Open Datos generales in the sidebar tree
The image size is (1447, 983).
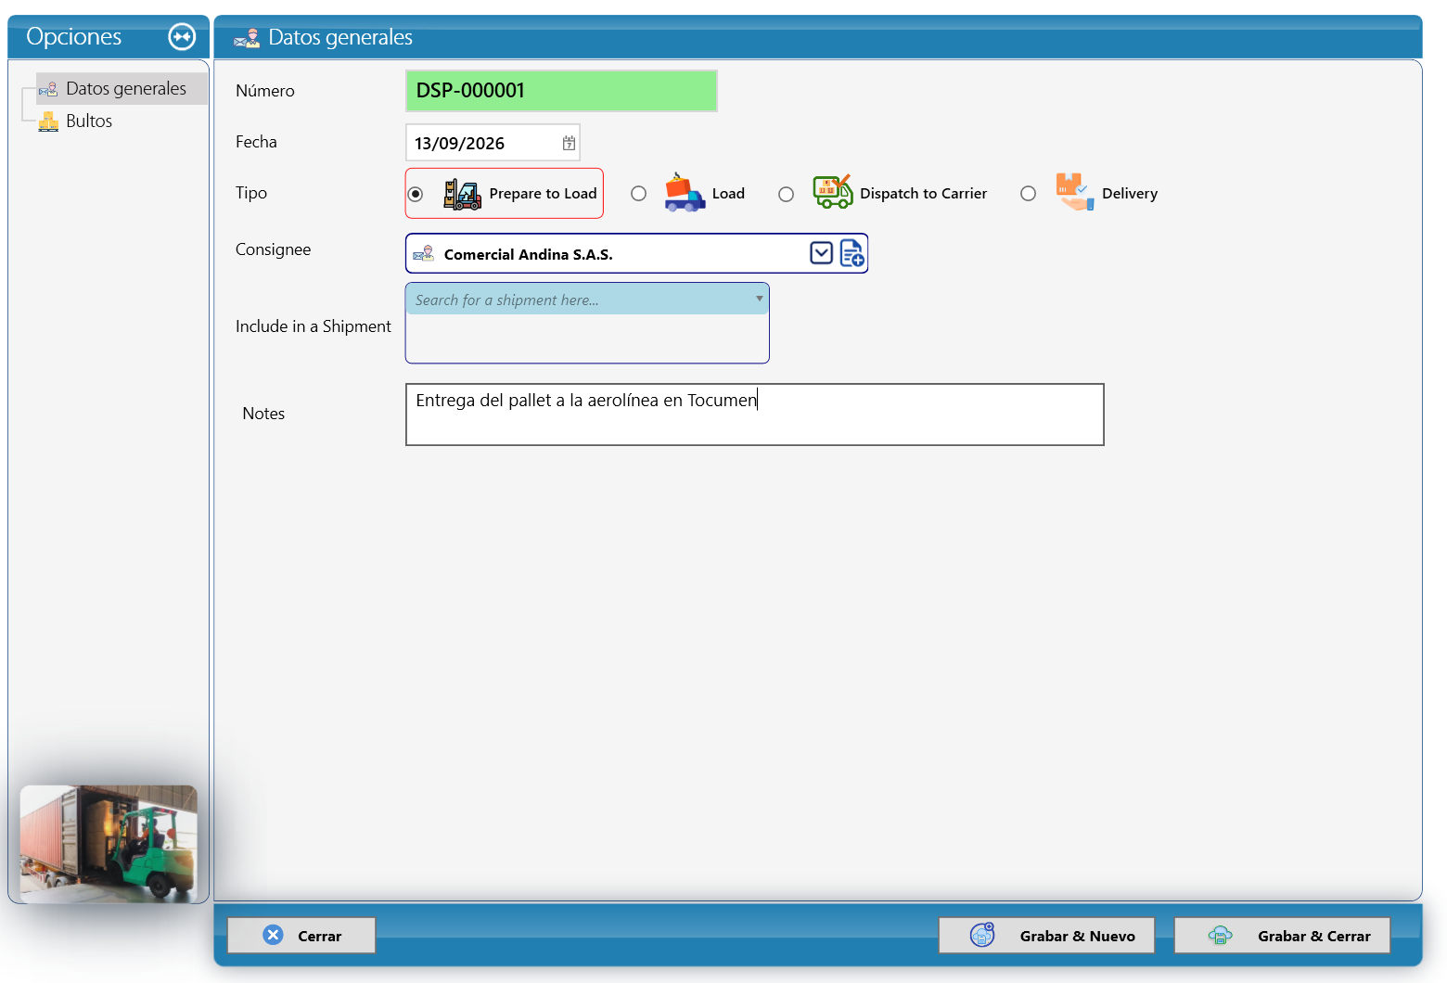122,89
